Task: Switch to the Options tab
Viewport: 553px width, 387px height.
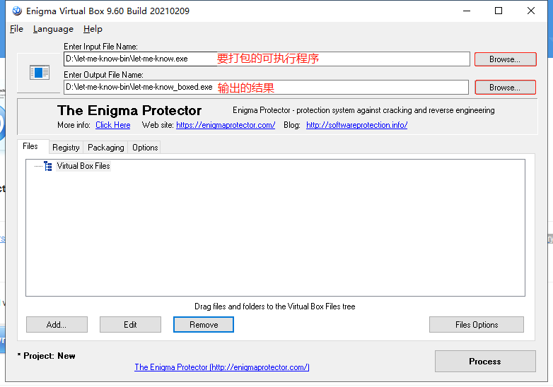Action: (145, 148)
